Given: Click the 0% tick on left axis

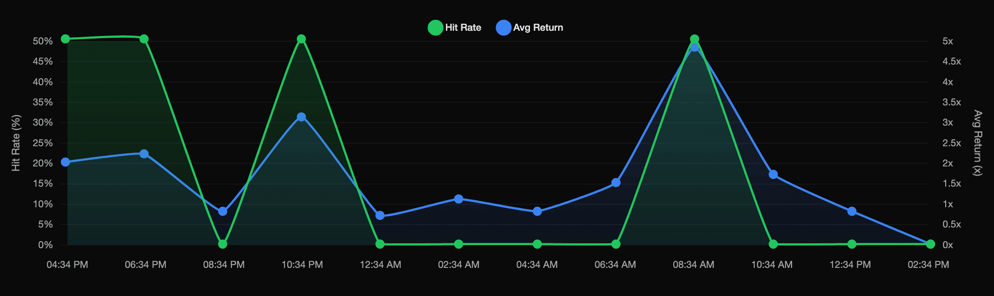Looking at the screenshot, I should pos(45,245).
